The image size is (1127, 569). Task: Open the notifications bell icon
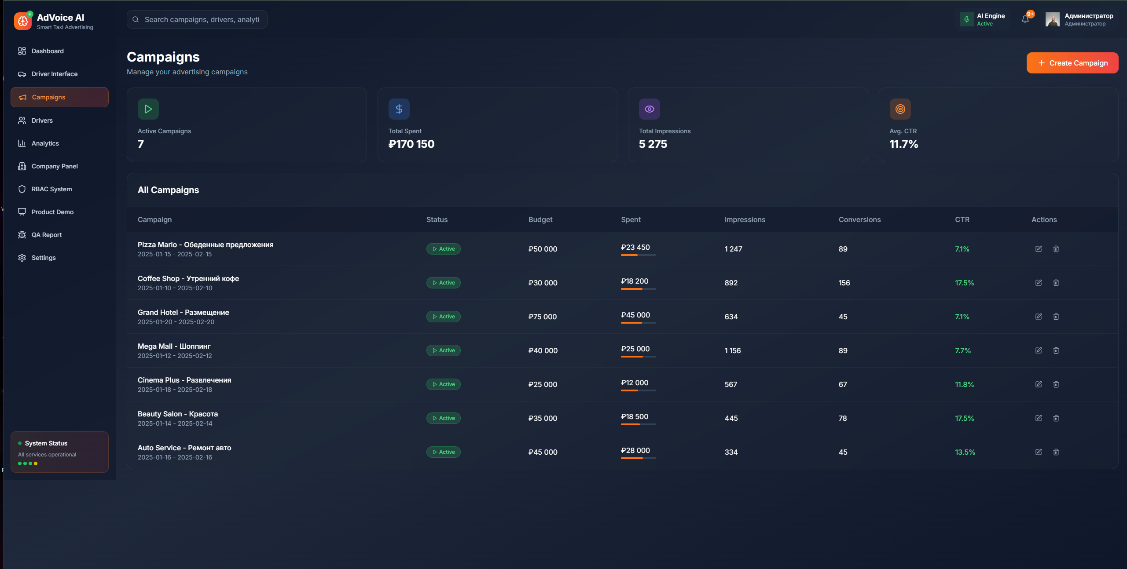(x=1025, y=19)
